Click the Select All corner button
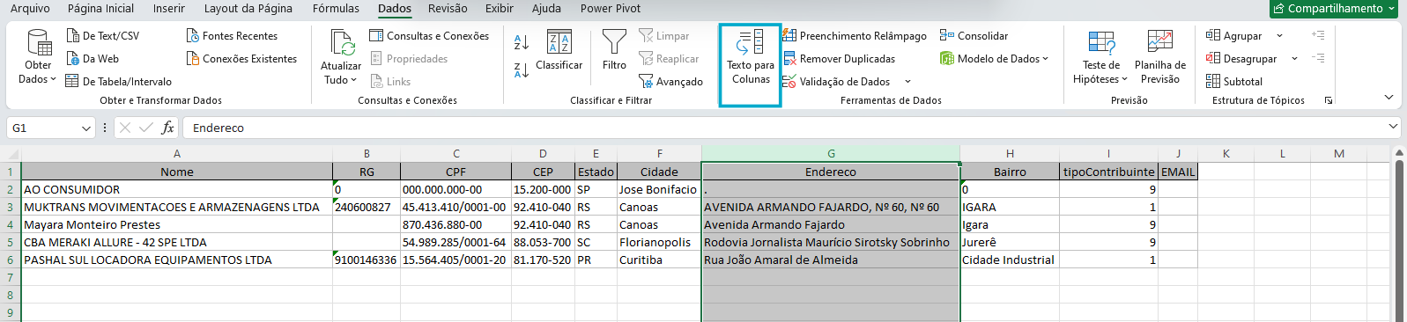This screenshot has width=1407, height=322. coord(11,153)
